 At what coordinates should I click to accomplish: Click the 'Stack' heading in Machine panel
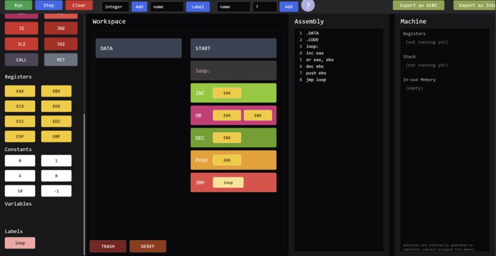[x=409, y=57]
